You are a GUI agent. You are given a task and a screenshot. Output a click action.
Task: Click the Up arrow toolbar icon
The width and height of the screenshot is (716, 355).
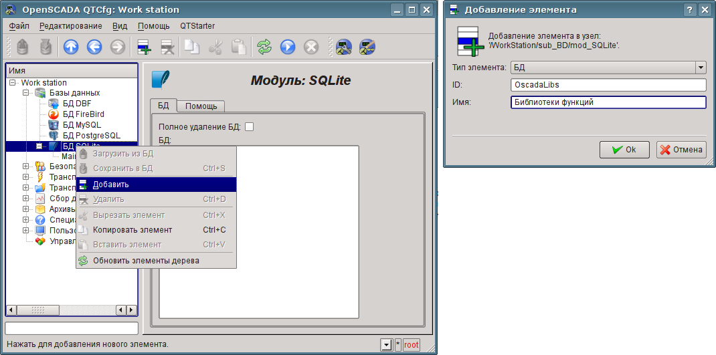click(x=71, y=47)
